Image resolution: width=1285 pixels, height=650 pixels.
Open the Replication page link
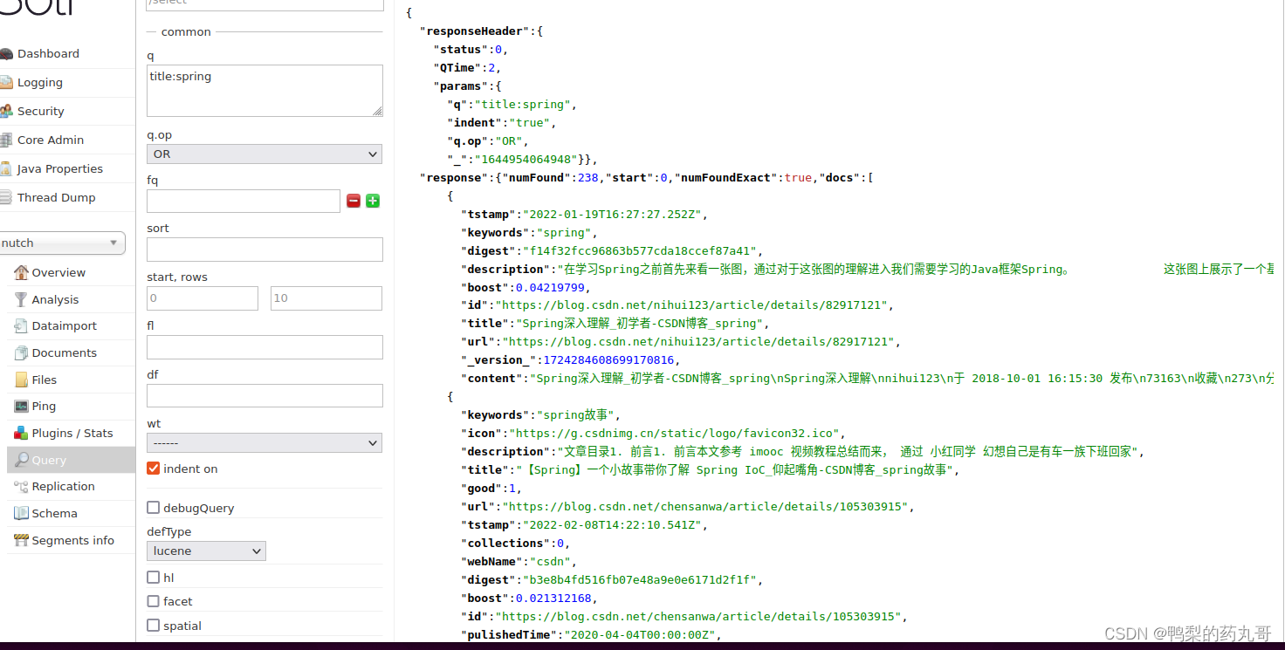click(x=64, y=486)
